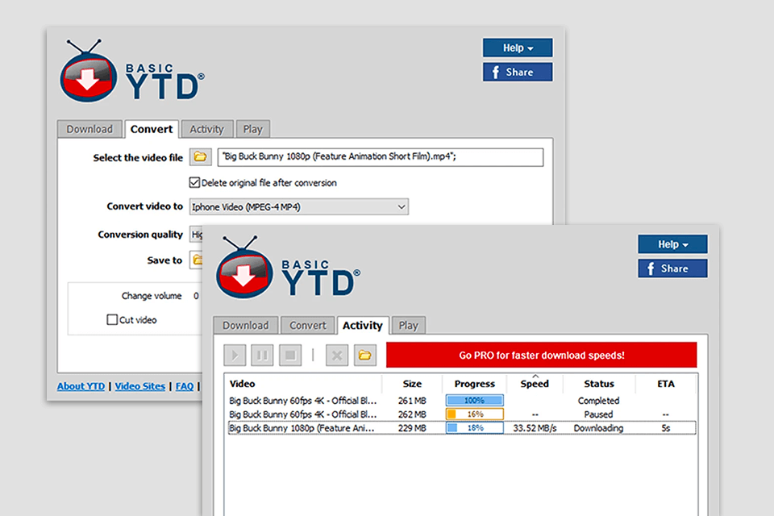Screen dimensions: 774x516
Task: Switch to Play tab in back window
Action: (x=252, y=129)
